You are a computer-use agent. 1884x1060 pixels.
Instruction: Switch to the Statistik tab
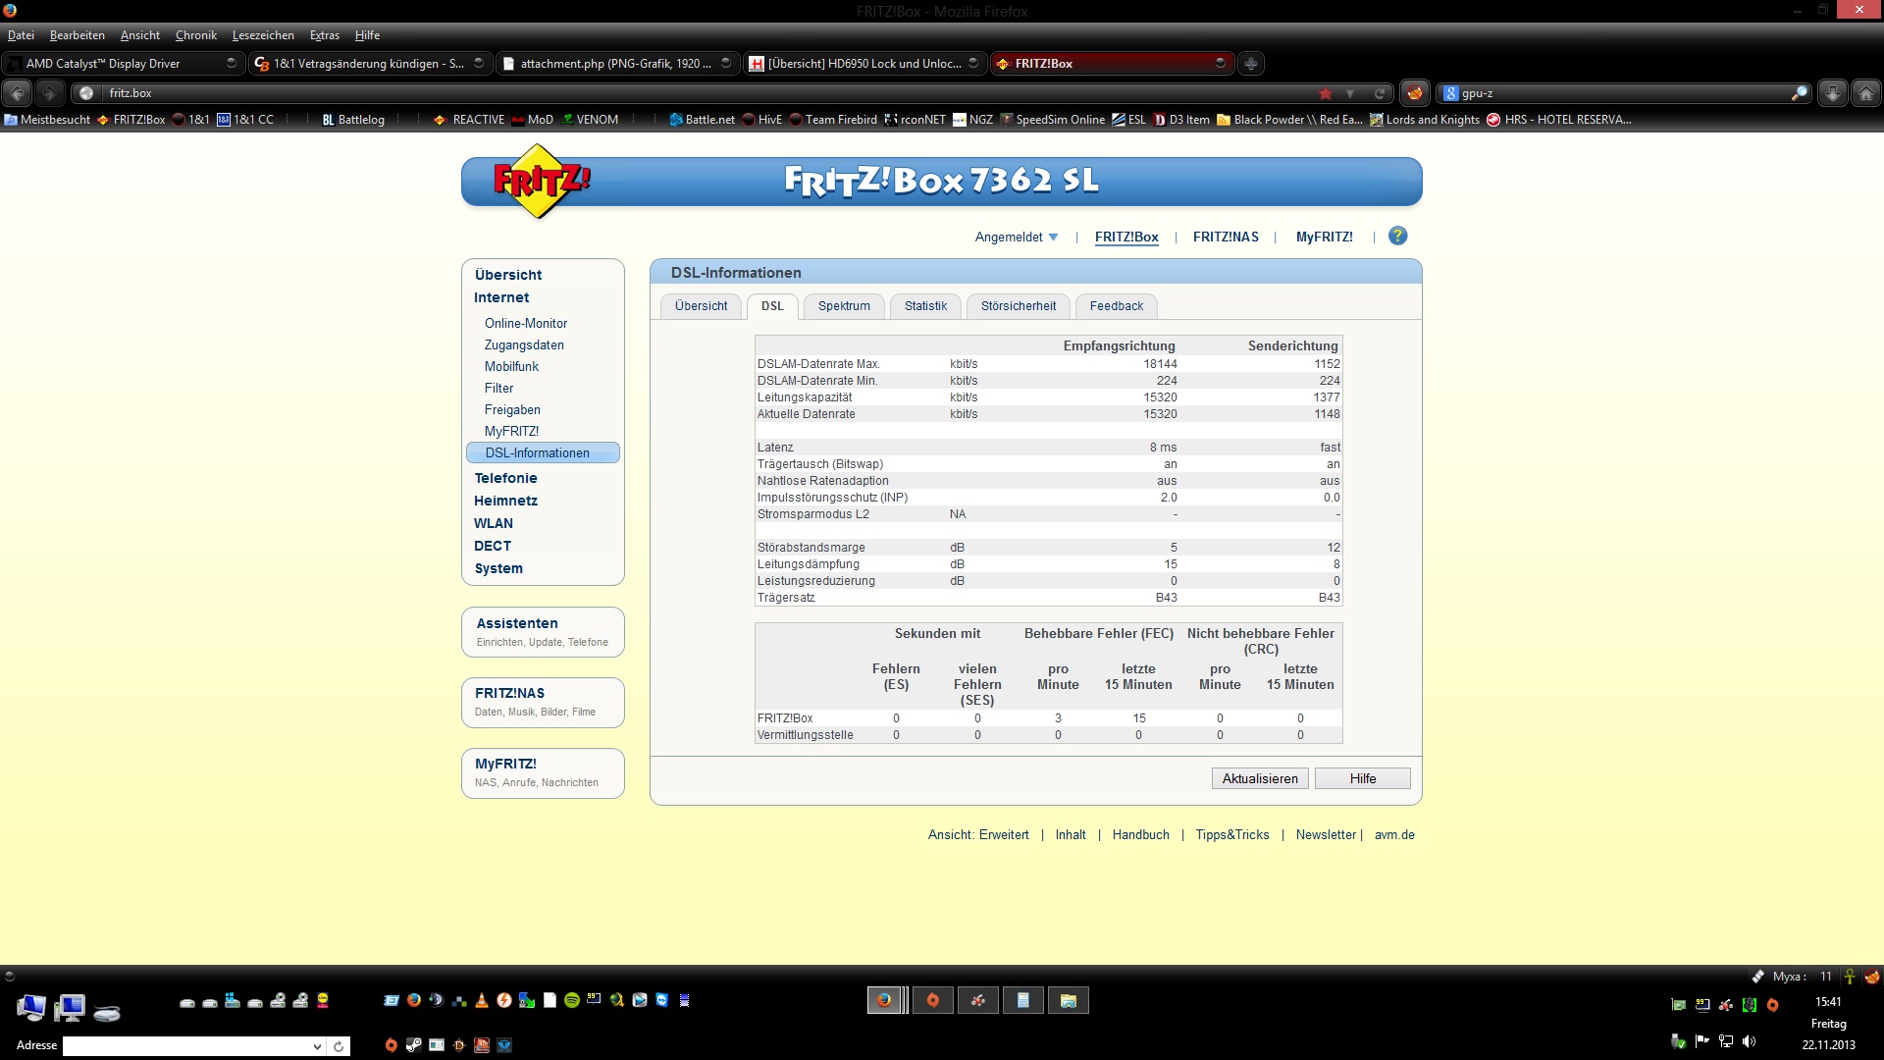tap(925, 306)
